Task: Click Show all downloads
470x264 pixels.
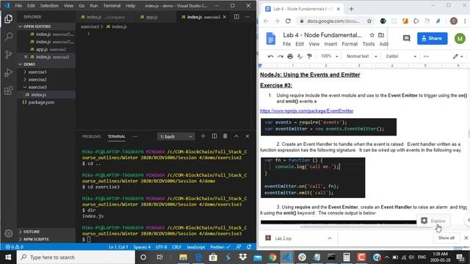Action: click(x=446, y=238)
